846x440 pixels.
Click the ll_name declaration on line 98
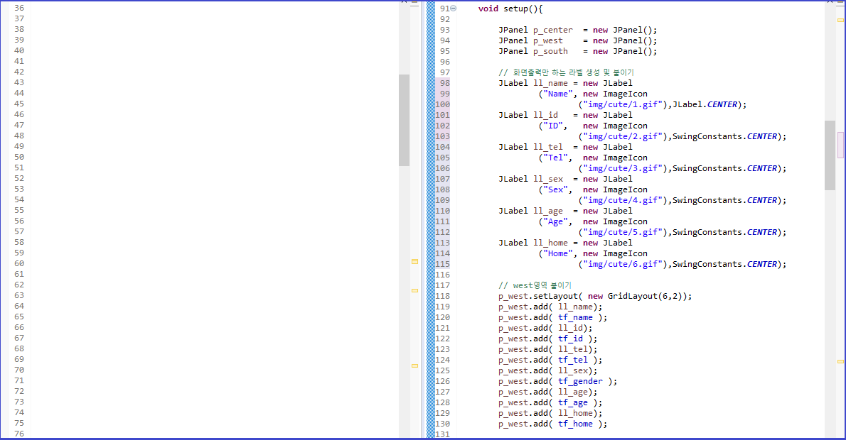pyautogui.click(x=550, y=83)
